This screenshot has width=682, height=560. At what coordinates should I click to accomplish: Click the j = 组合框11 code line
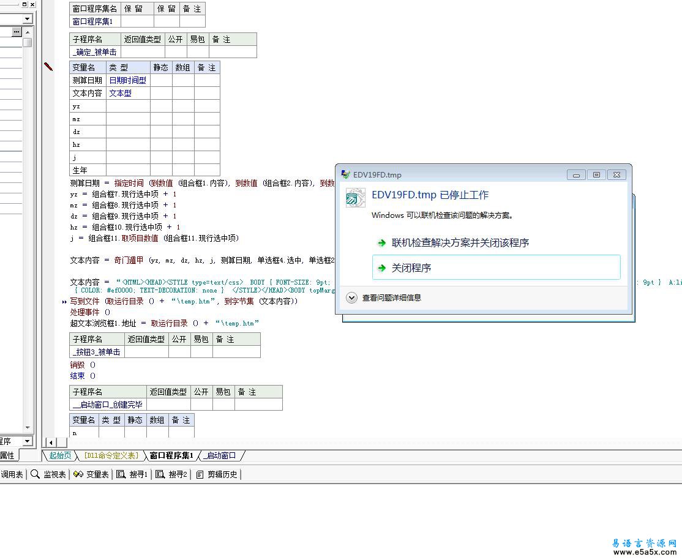pos(154,238)
